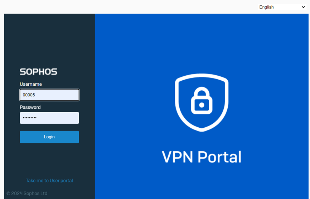Viewport: 310px width, 199px height.
Task: Focus the Username input field
Action: click(49, 95)
